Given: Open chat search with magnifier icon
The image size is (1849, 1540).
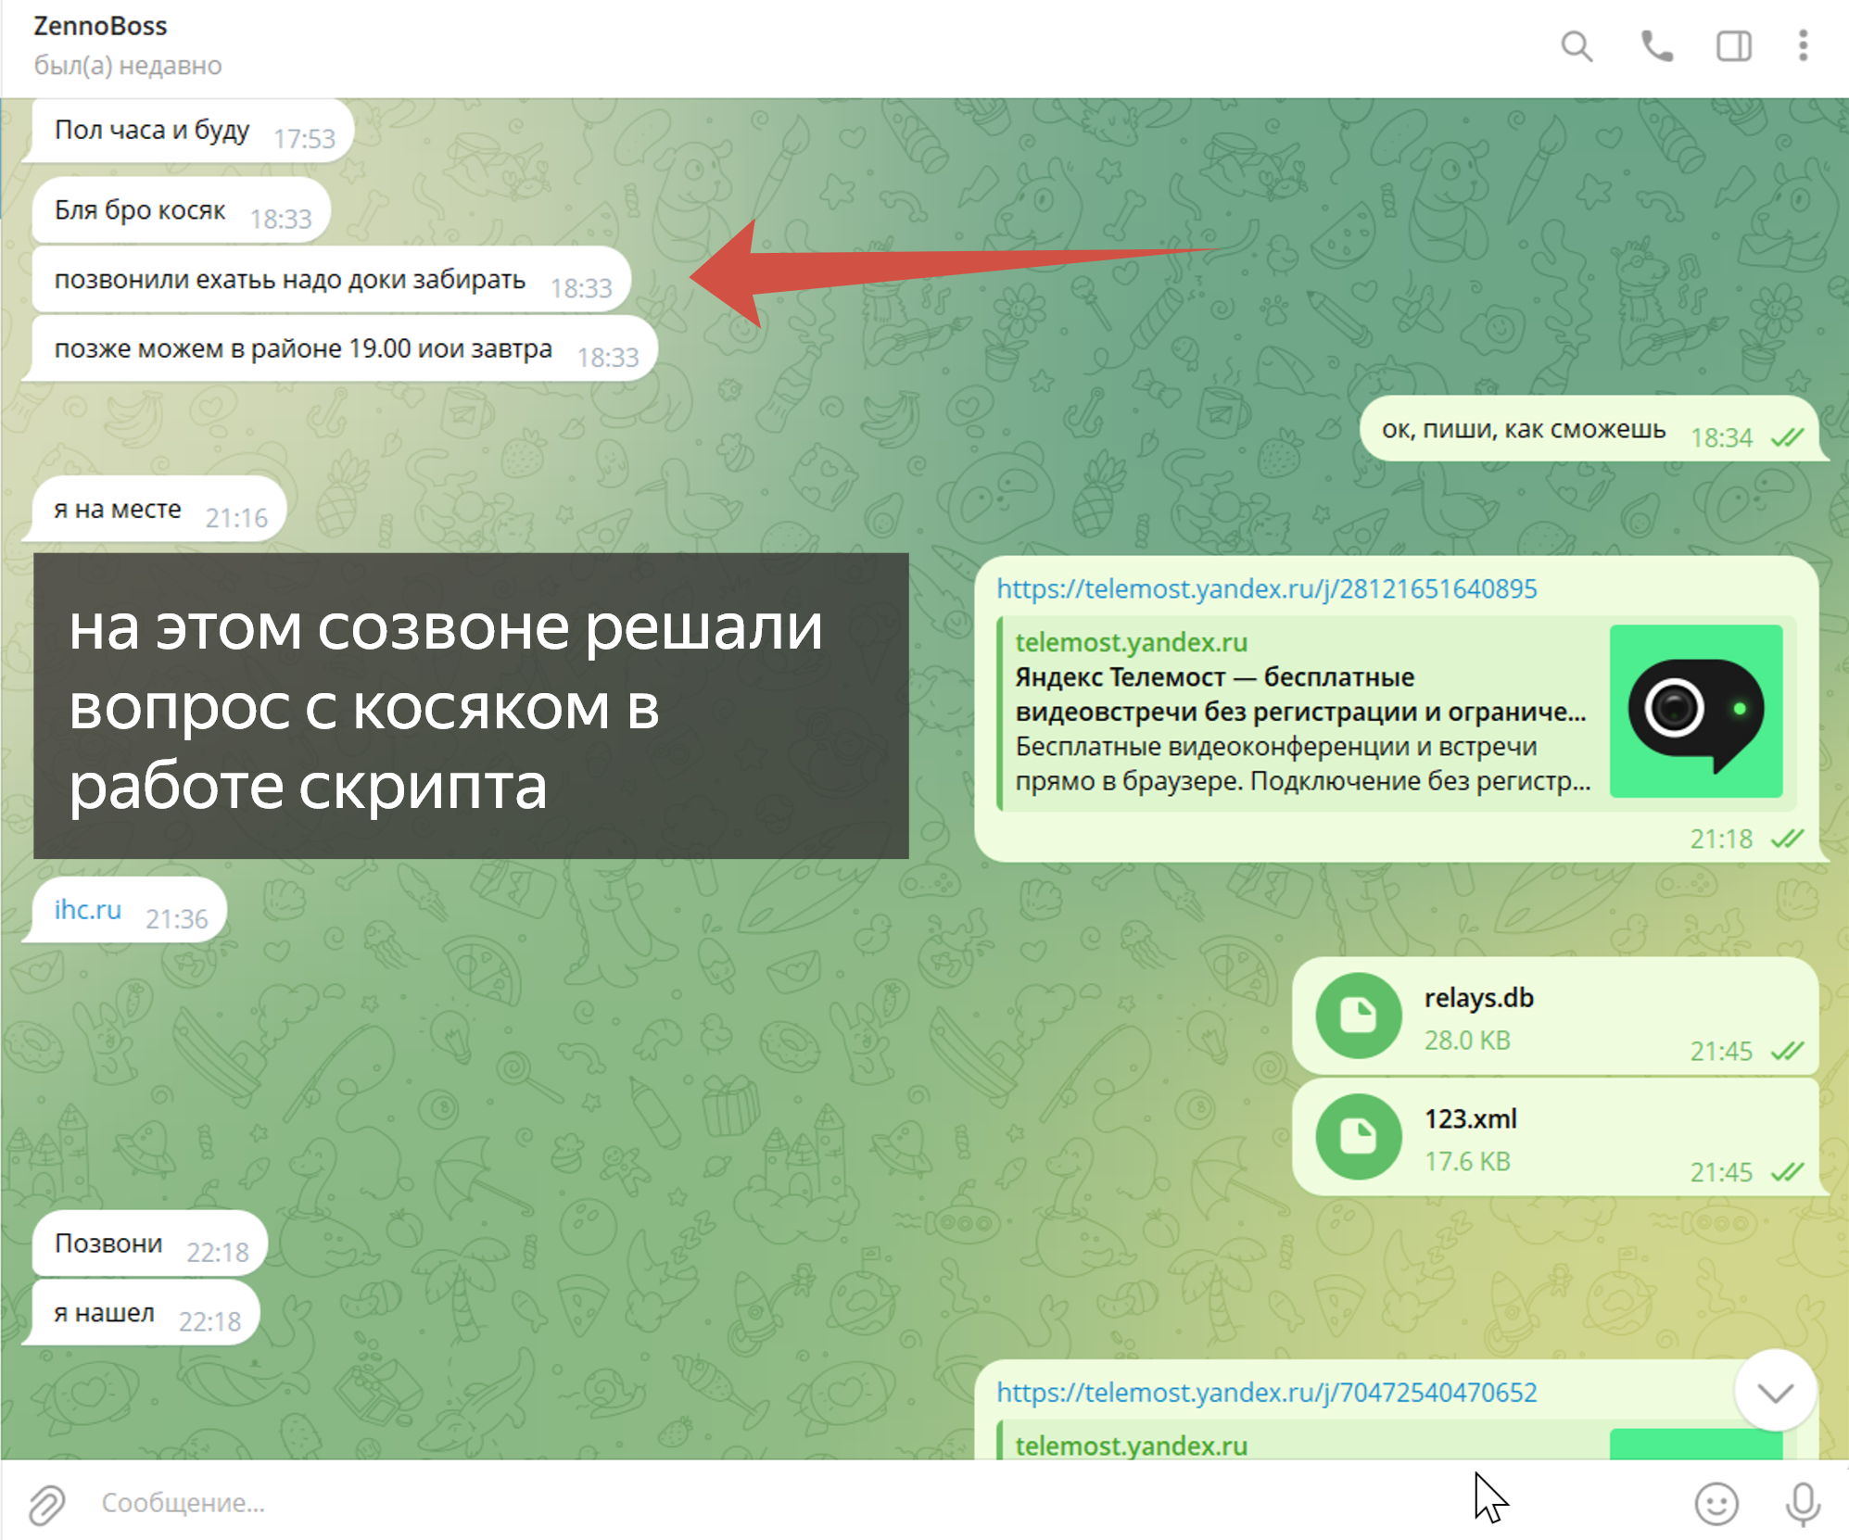Looking at the screenshot, I should 1576,46.
